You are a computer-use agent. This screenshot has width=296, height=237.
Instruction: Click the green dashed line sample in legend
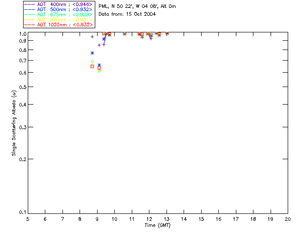30,14
